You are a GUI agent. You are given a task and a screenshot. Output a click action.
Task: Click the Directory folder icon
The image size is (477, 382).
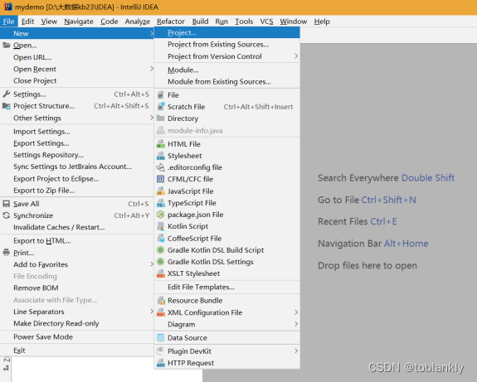point(161,118)
